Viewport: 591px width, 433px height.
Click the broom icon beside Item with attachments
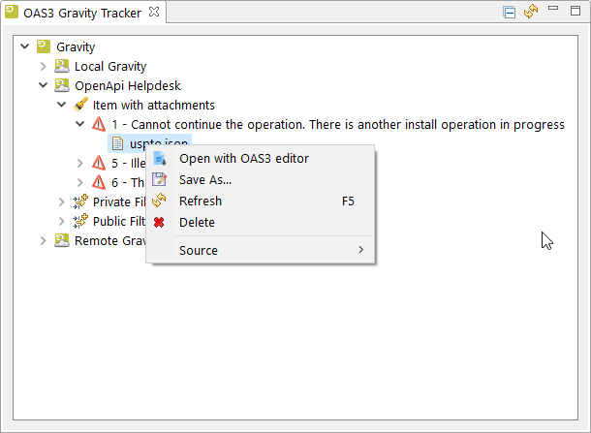click(80, 105)
